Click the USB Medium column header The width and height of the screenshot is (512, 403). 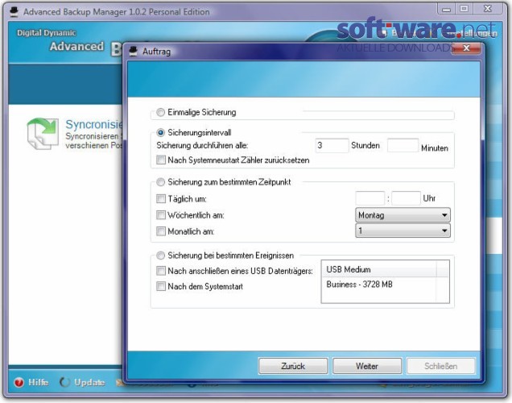[379, 270]
